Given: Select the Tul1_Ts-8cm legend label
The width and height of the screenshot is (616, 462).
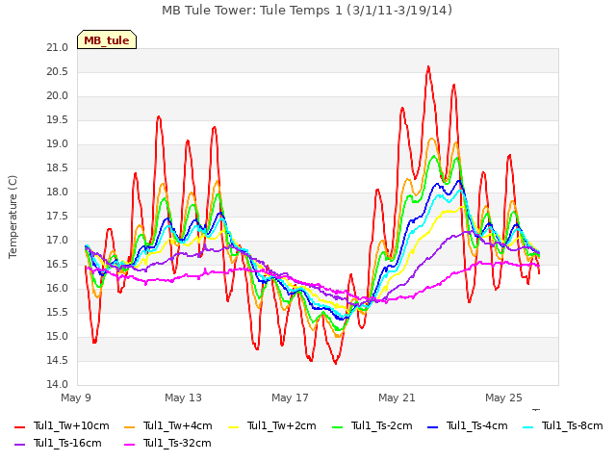Looking at the screenshot, I should pos(573,425).
